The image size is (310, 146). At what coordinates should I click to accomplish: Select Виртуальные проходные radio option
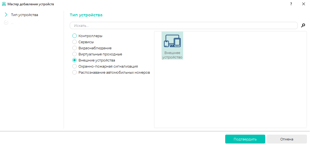[74, 54]
